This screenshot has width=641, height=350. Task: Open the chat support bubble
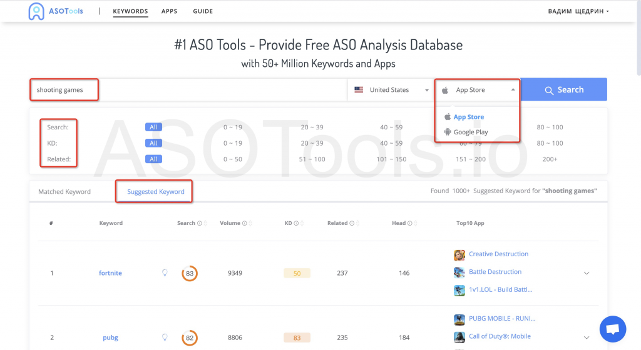point(612,329)
